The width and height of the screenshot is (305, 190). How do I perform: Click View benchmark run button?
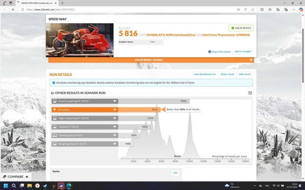click(205, 74)
